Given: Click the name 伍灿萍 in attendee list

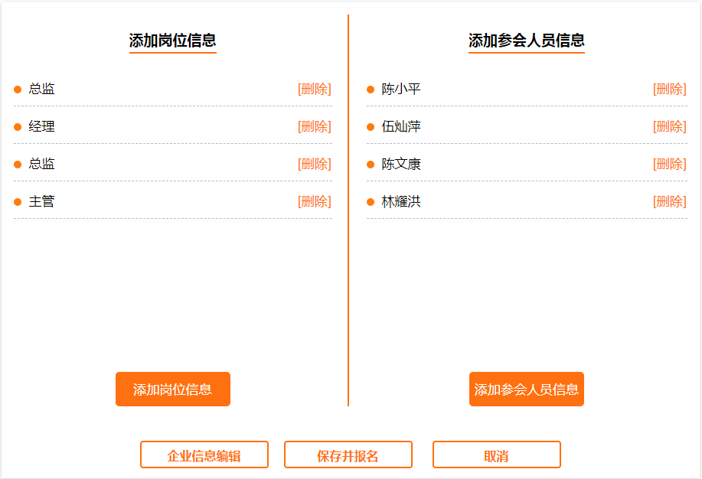Looking at the screenshot, I should click(401, 126).
